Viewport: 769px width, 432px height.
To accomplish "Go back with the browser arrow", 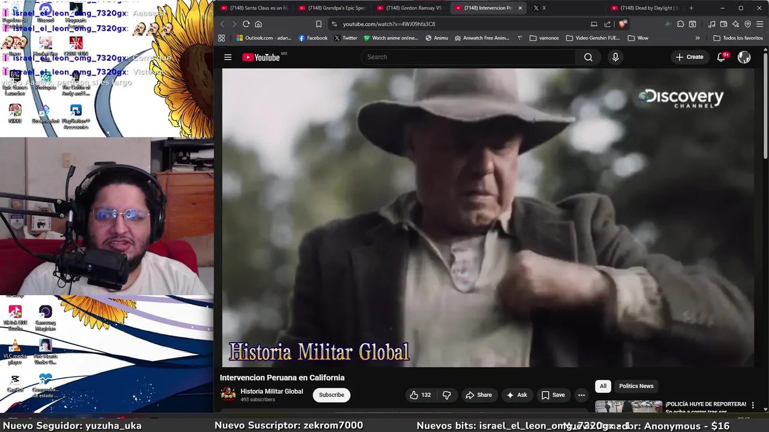I will tap(222, 24).
